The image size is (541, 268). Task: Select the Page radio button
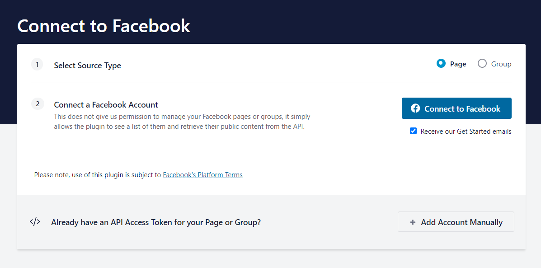point(441,64)
